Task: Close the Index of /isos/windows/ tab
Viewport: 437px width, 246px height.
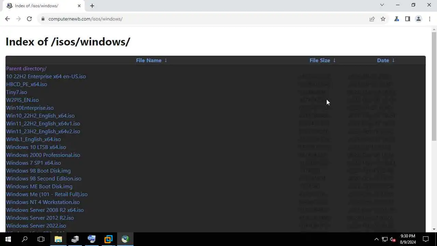Action: [x=80, y=6]
